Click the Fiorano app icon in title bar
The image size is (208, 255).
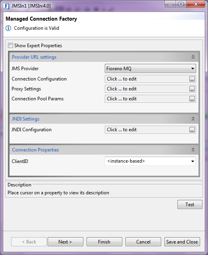(x=6, y=6)
